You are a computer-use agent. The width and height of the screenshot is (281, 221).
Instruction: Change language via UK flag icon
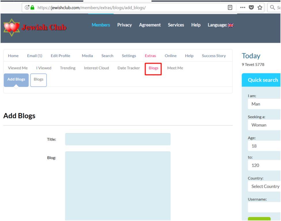click(231, 25)
